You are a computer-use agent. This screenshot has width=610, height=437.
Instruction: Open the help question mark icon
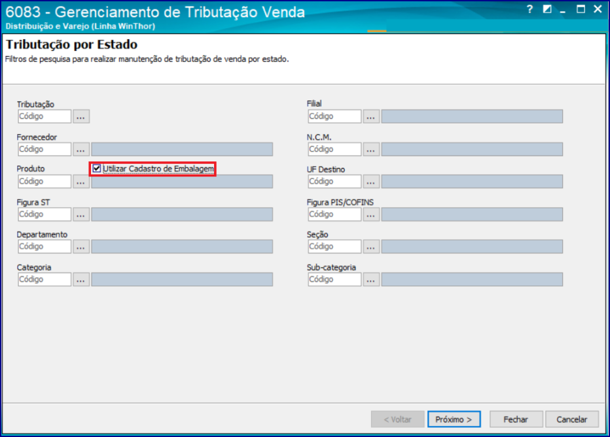pos(529,9)
